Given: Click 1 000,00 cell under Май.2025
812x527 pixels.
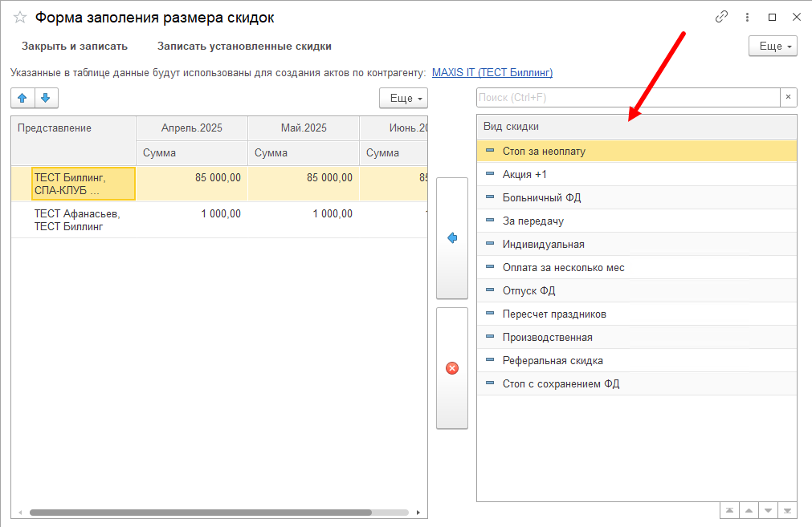Looking at the screenshot, I should click(304, 220).
